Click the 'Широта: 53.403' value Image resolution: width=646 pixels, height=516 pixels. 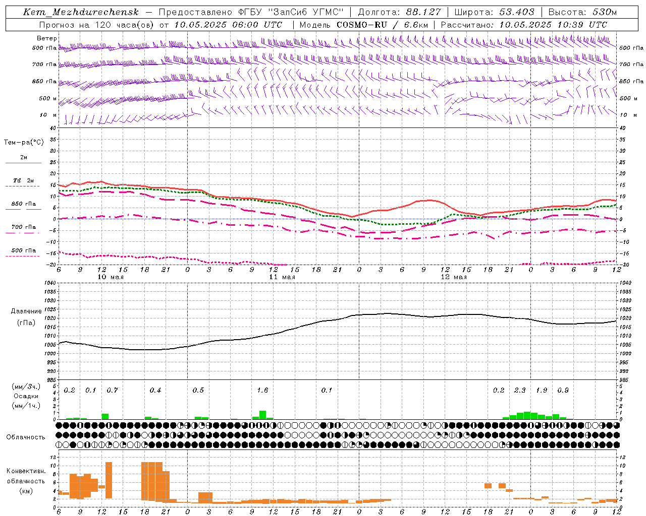pos(494,12)
